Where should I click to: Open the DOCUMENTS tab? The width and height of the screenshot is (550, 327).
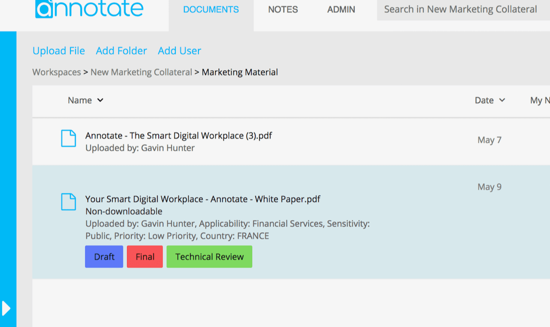click(211, 9)
